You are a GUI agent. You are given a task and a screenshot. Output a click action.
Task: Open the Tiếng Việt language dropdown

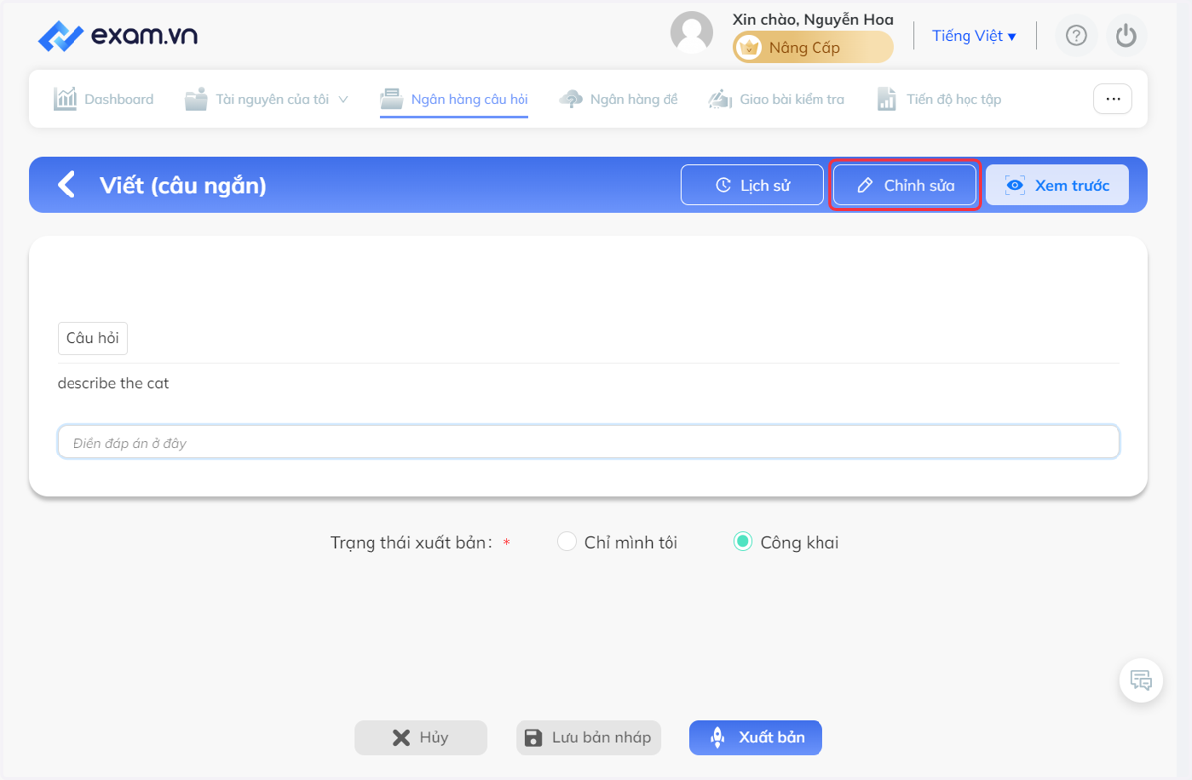click(x=973, y=36)
